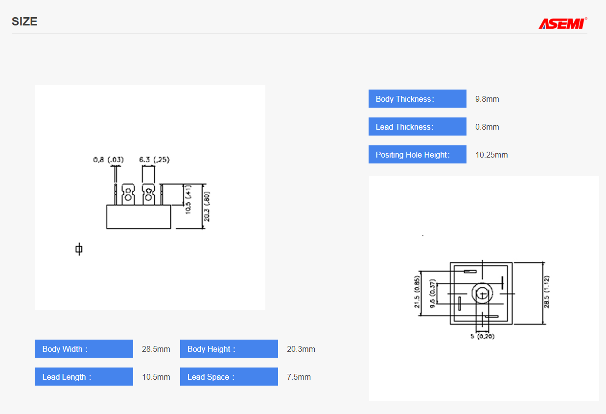
Task: Select the 10.5mm lead length value
Action: [156, 377]
